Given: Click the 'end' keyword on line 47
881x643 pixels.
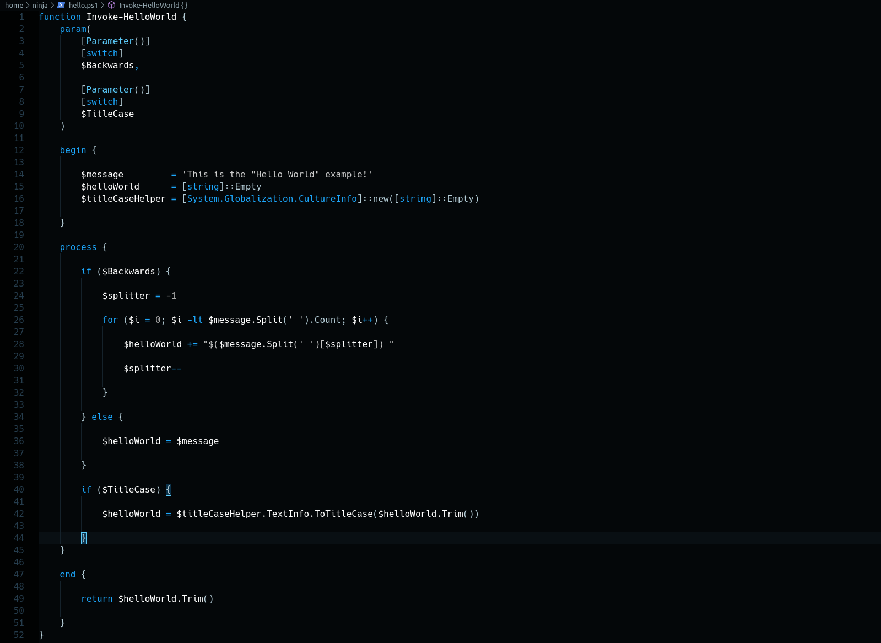Looking at the screenshot, I should [x=68, y=575].
